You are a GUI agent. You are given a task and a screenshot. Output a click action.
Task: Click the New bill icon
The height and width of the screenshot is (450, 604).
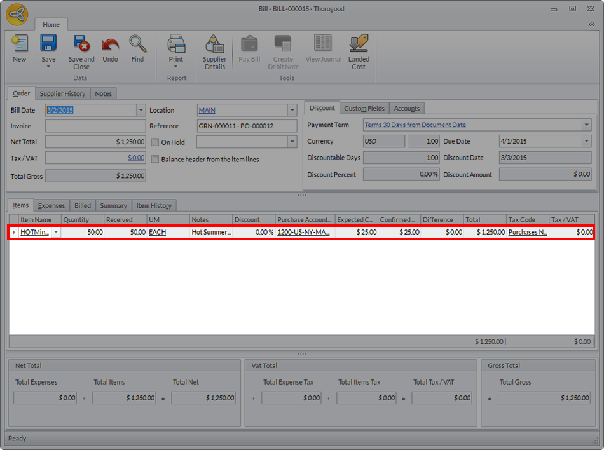(x=20, y=44)
